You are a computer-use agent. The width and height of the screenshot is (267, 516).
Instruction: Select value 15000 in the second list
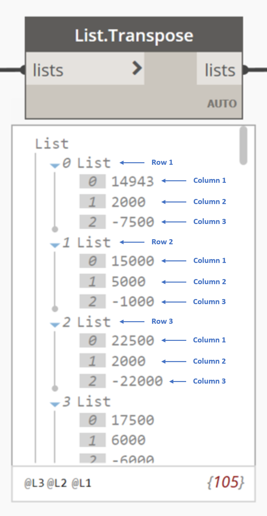click(133, 261)
